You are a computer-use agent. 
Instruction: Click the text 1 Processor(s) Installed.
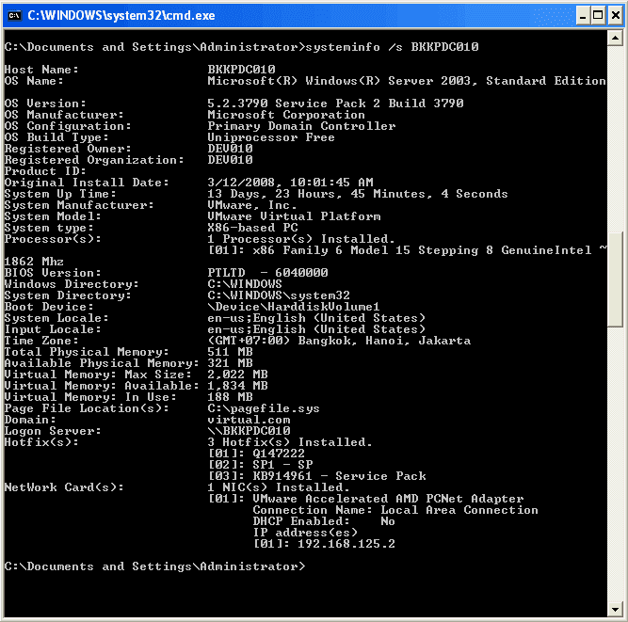(301, 239)
